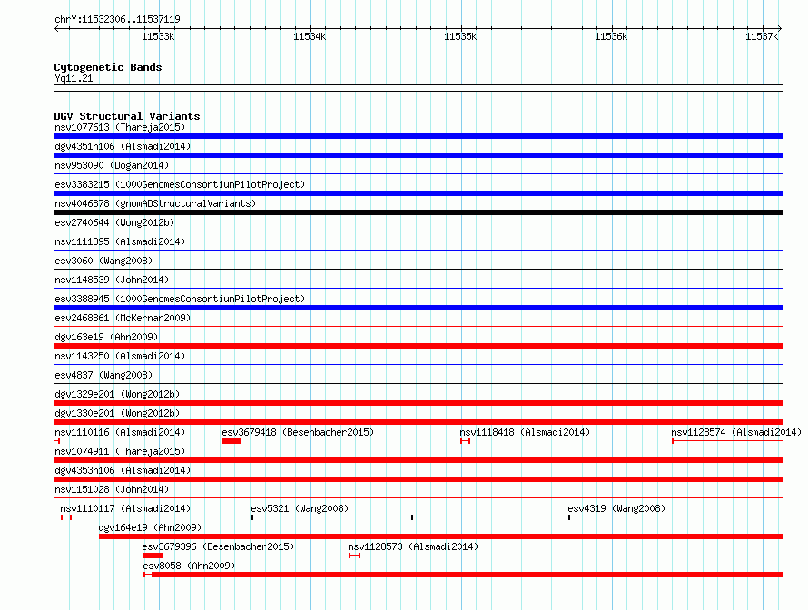808x610 pixels.
Task: Open the nsv953090 (Dogan2014) variant
Action: [112, 165]
